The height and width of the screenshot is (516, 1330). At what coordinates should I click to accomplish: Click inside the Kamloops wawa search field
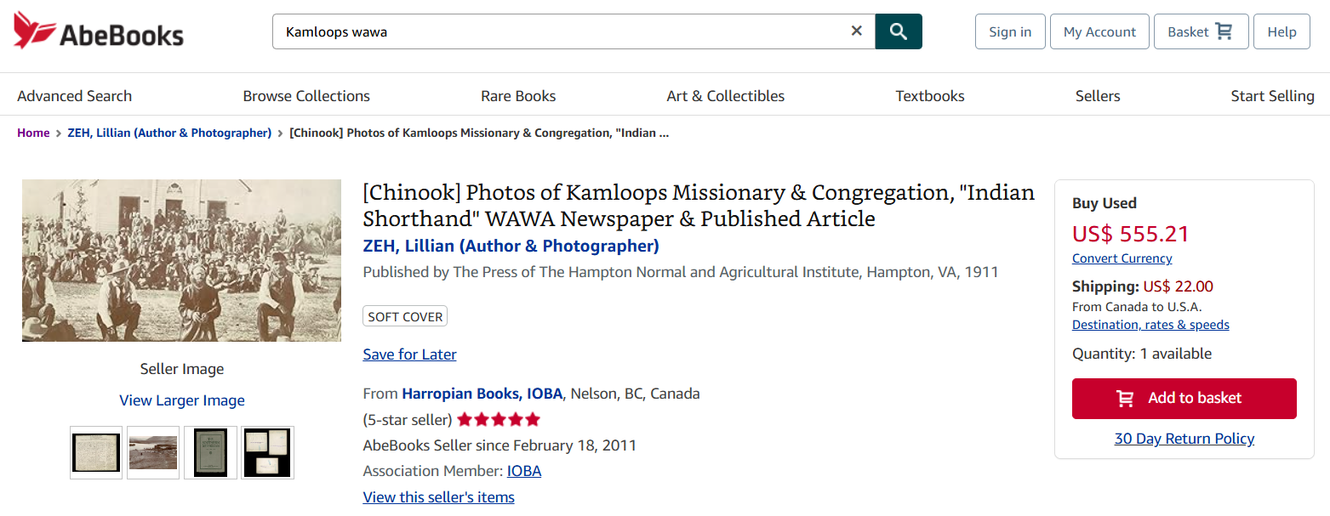[562, 31]
